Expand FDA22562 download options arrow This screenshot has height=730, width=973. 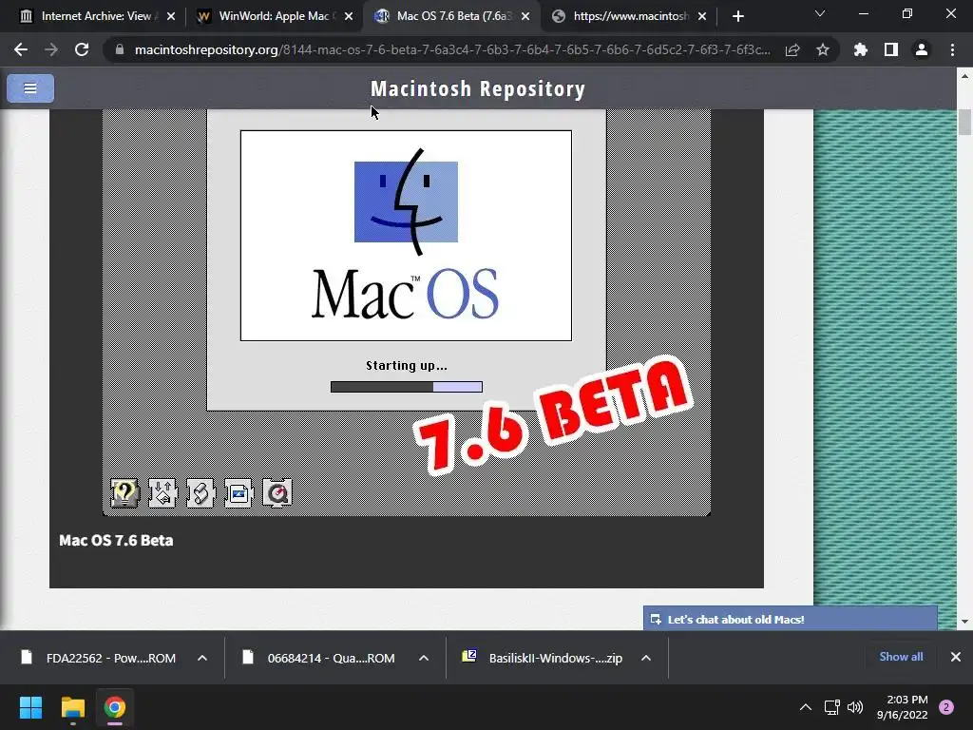click(x=202, y=658)
